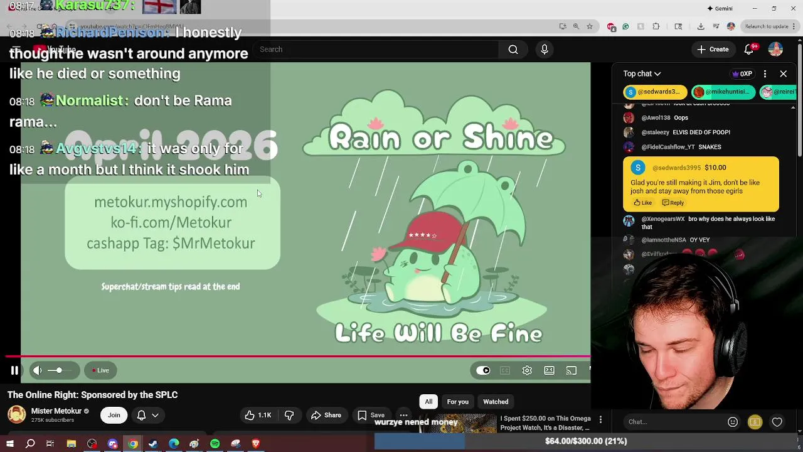This screenshot has width=803, height=452.
Task: Open more actions ellipsis beside Save
Action: point(403,415)
